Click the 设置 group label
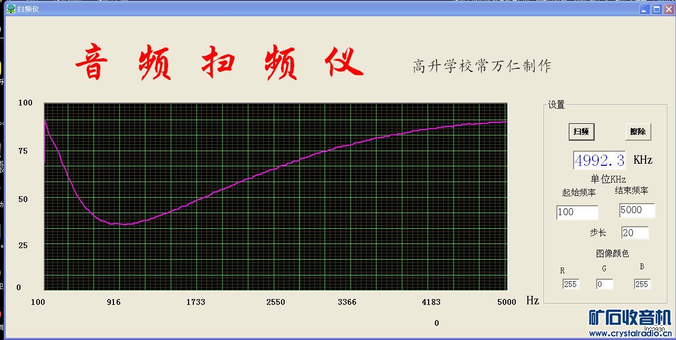 click(x=556, y=105)
